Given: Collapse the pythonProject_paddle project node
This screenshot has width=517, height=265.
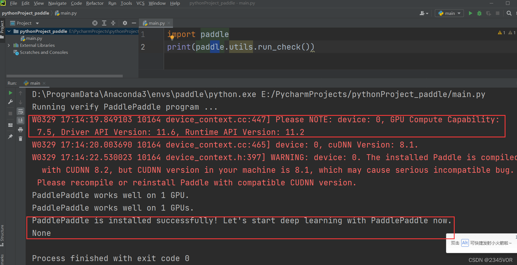Looking at the screenshot, I should click(9, 31).
